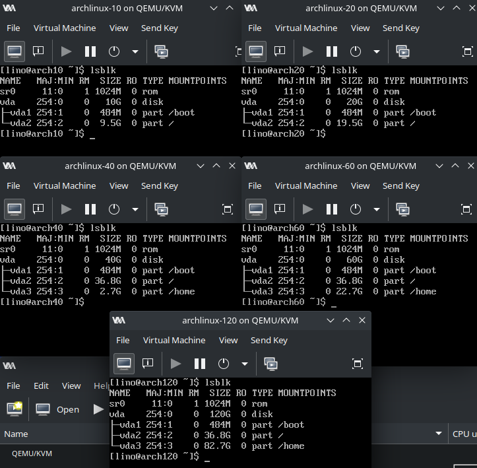Image resolution: width=477 pixels, height=468 pixels.
Task: Show graphical console in archlinux-60 window
Action: tap(256, 209)
